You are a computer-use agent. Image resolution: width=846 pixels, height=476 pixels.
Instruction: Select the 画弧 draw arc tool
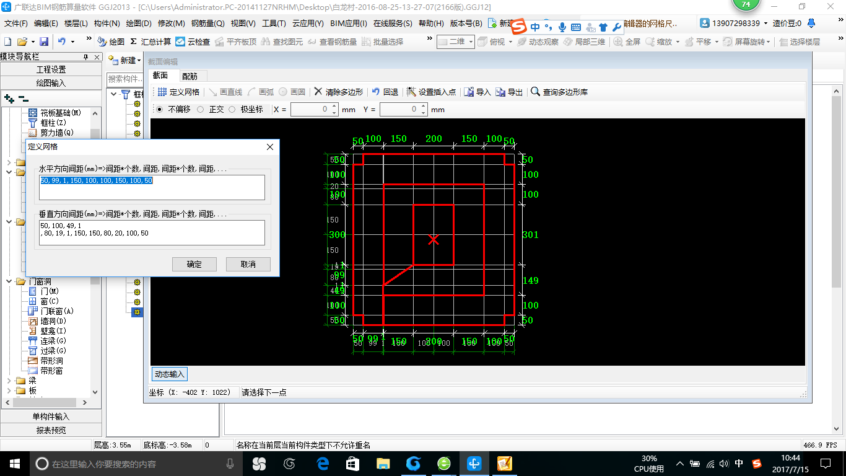tap(261, 92)
